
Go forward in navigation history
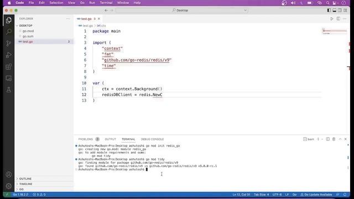point(112,11)
